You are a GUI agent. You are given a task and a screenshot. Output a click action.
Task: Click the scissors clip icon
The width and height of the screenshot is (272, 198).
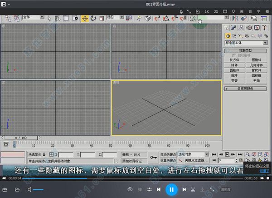193,189
